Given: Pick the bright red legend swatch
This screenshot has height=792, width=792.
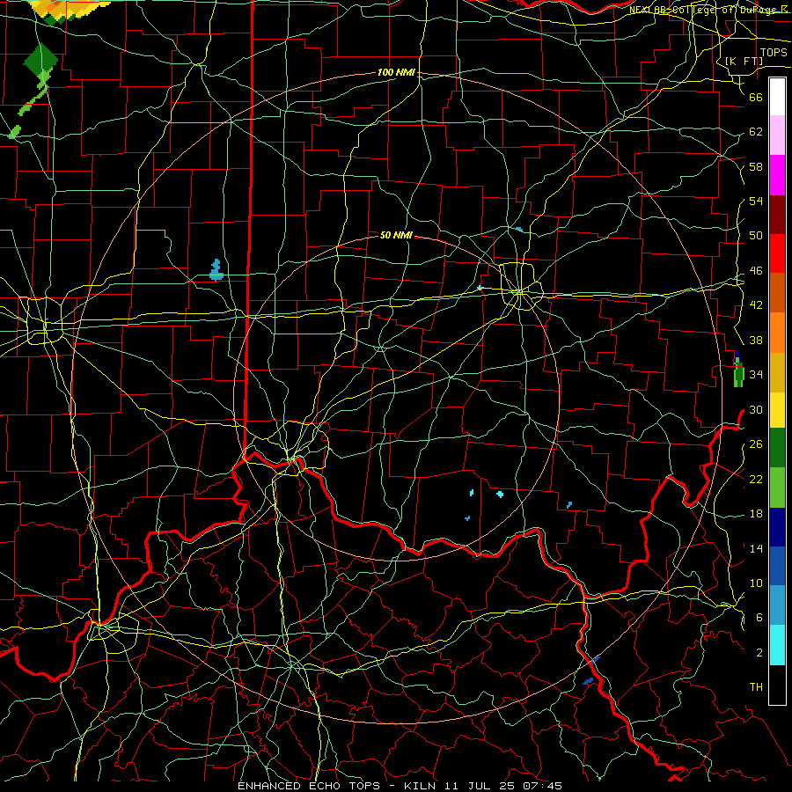Looking at the screenshot, I should pos(777,253).
